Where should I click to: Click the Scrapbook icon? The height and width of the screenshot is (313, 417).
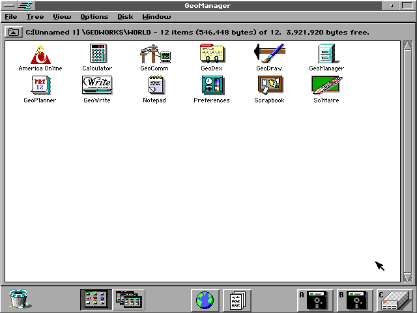270,85
